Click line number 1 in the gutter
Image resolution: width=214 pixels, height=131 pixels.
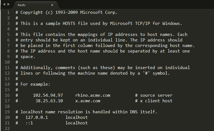click(x=9, y=12)
